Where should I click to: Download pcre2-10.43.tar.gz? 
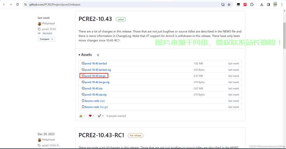pyautogui.click(x=95, y=76)
